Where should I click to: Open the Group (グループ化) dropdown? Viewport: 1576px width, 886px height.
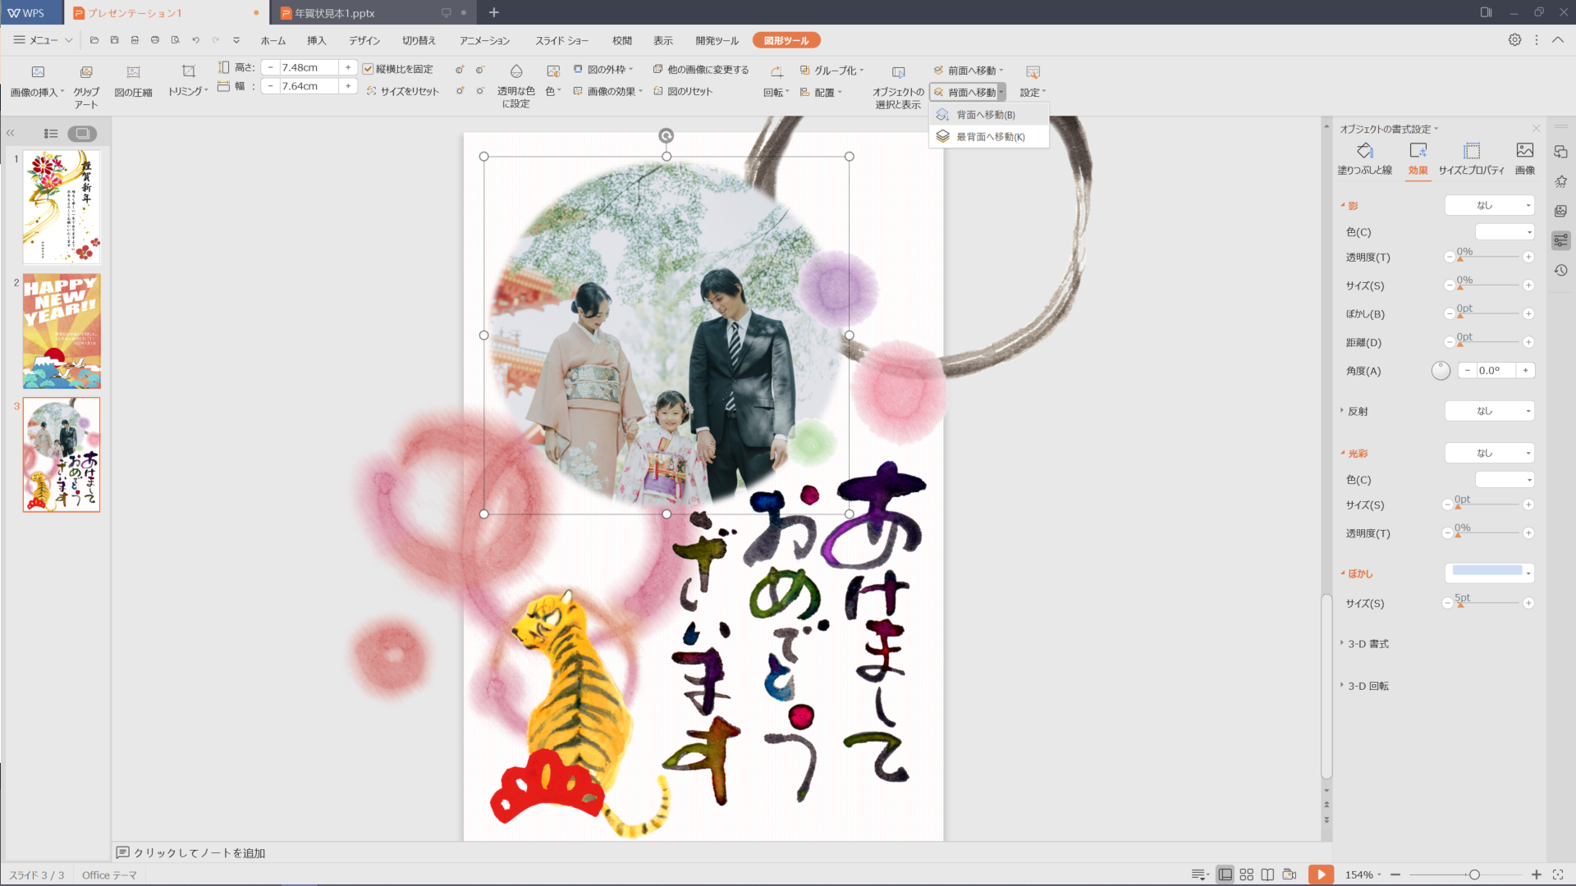pyautogui.click(x=832, y=71)
